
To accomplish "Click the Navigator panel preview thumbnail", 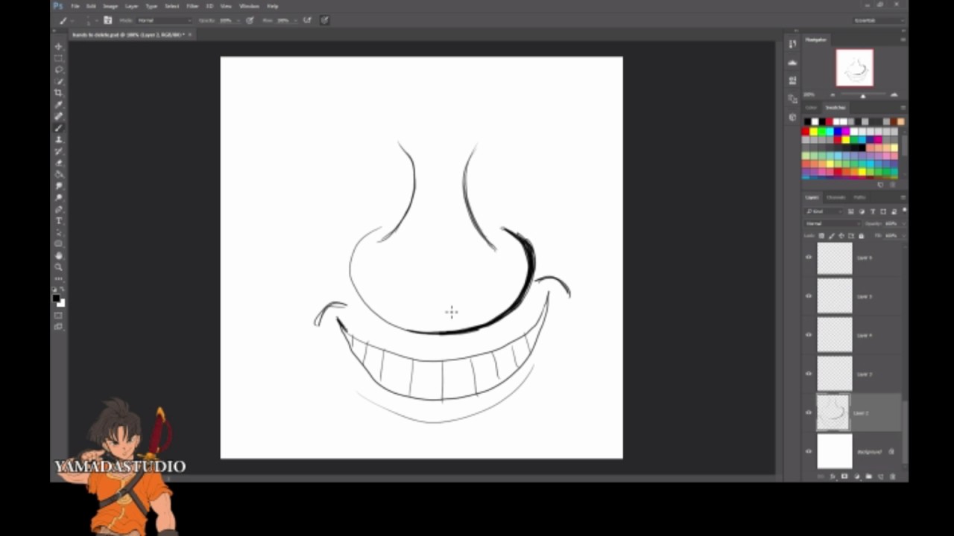I will point(854,67).
